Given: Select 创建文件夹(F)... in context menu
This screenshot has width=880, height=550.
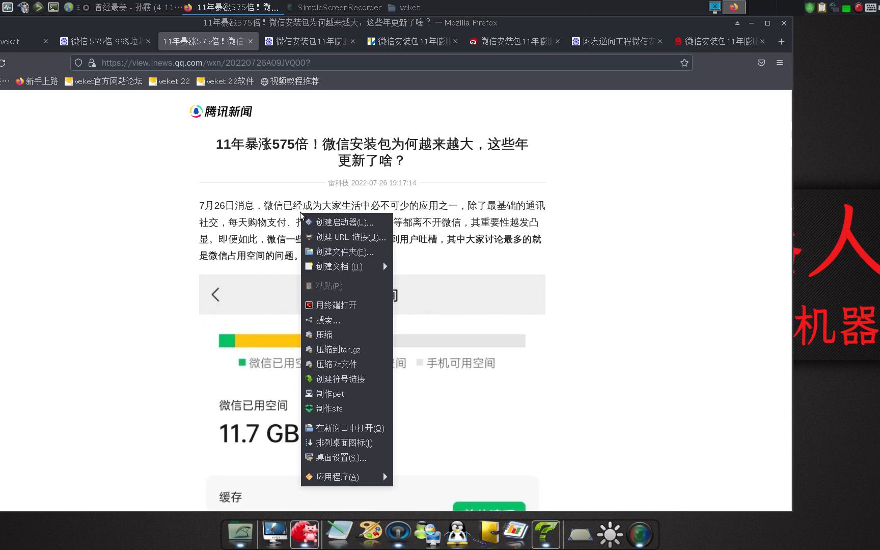Looking at the screenshot, I should point(347,252).
